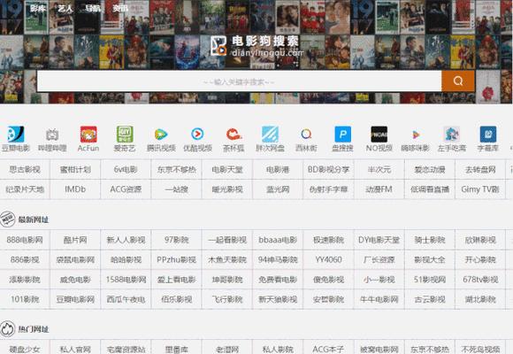Open the 优酷视频 icon

pyautogui.click(x=197, y=134)
